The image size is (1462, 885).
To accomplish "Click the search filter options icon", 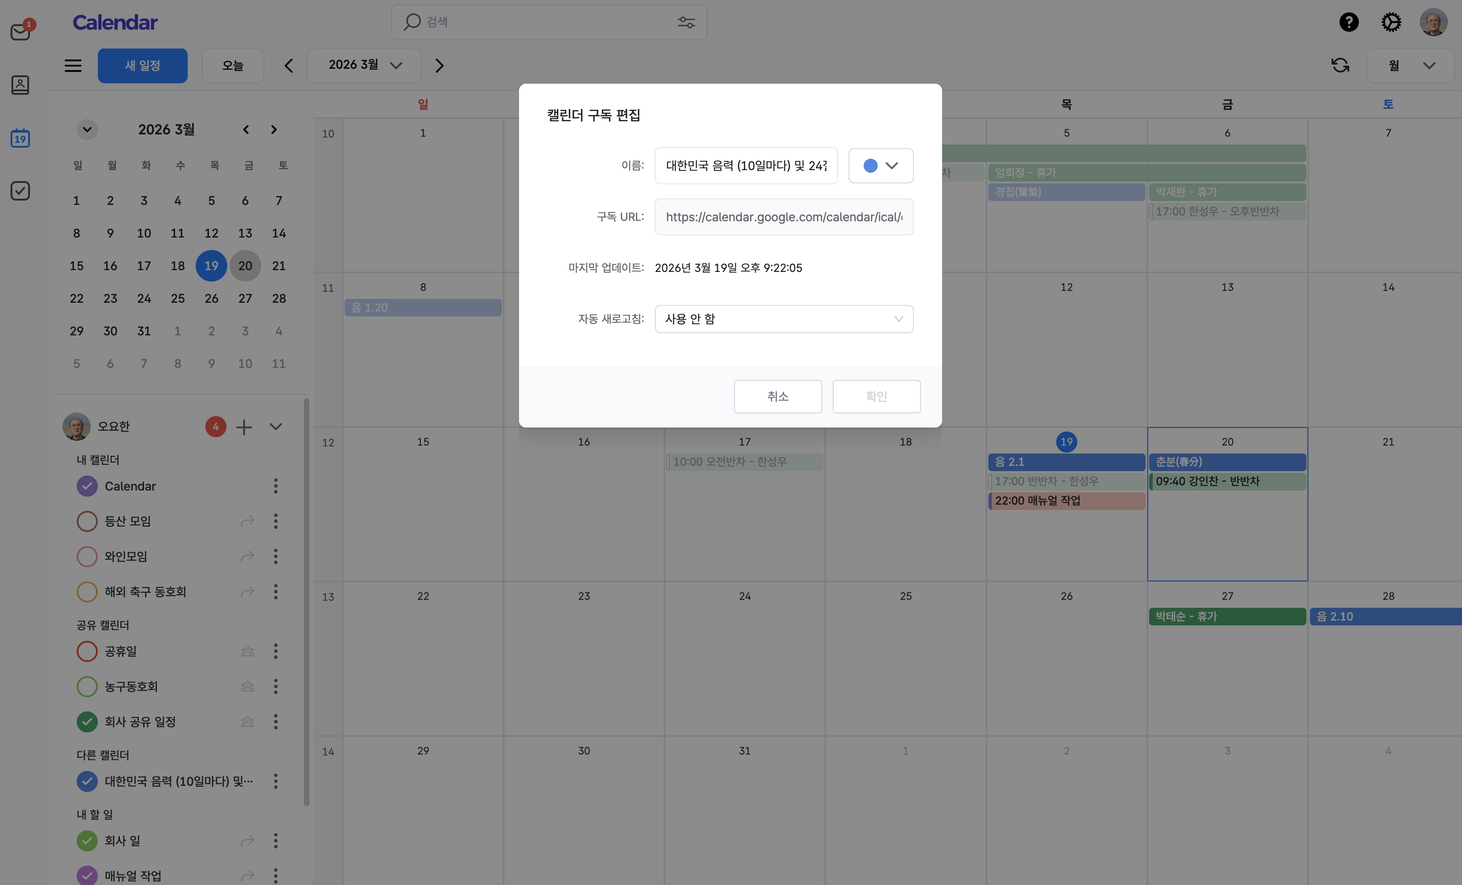I will [x=686, y=22].
